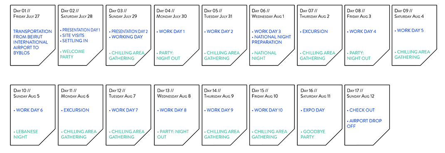
Task: Click Presentation Day 1 on Day 02
Action: 80,30
